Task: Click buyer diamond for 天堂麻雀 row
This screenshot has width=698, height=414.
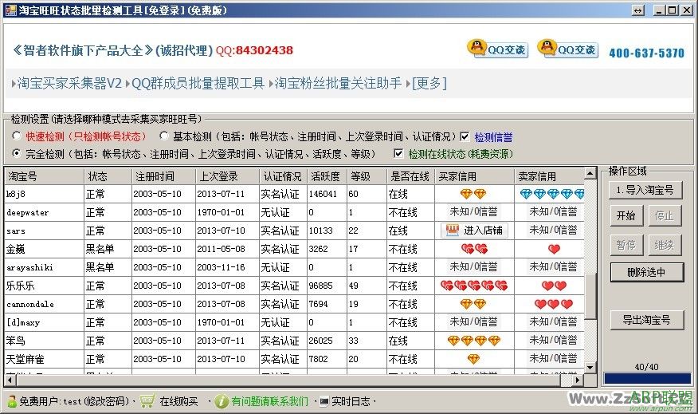Action: pyautogui.click(x=473, y=359)
